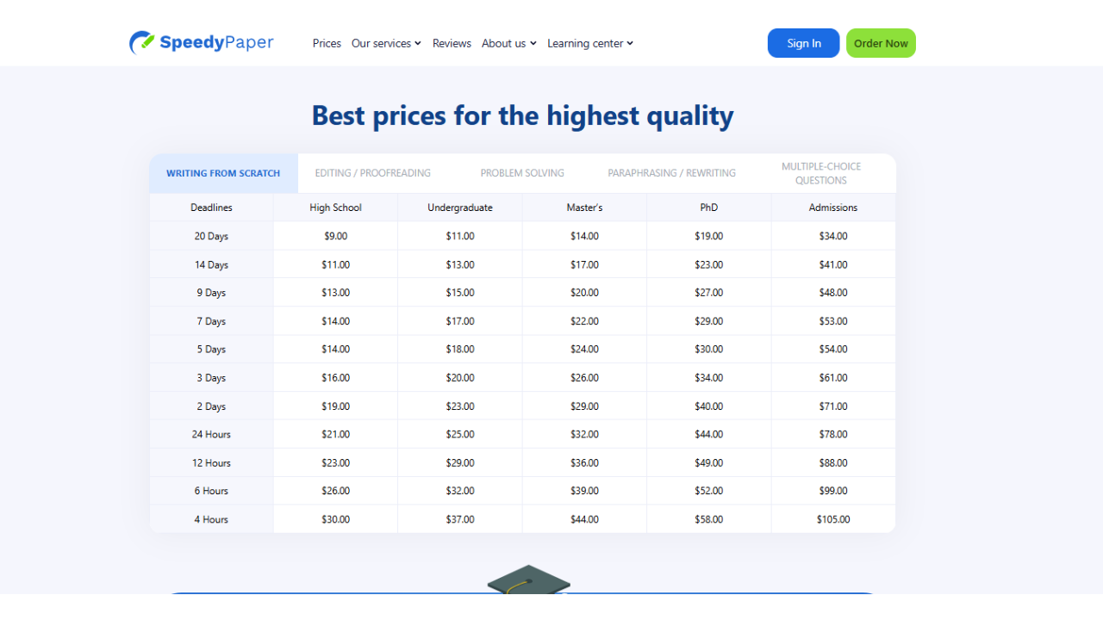
Task: Open the Reviews link
Action: (452, 43)
